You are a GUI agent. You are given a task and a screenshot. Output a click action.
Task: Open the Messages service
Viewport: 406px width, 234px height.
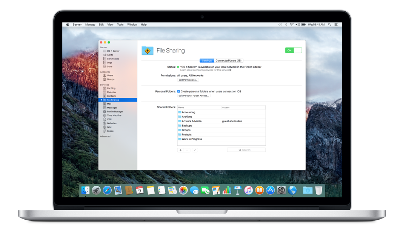pos(112,108)
